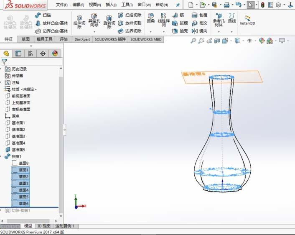Click the 放样凸台/基体 loft tool
295x235 pixels.
[51, 23]
